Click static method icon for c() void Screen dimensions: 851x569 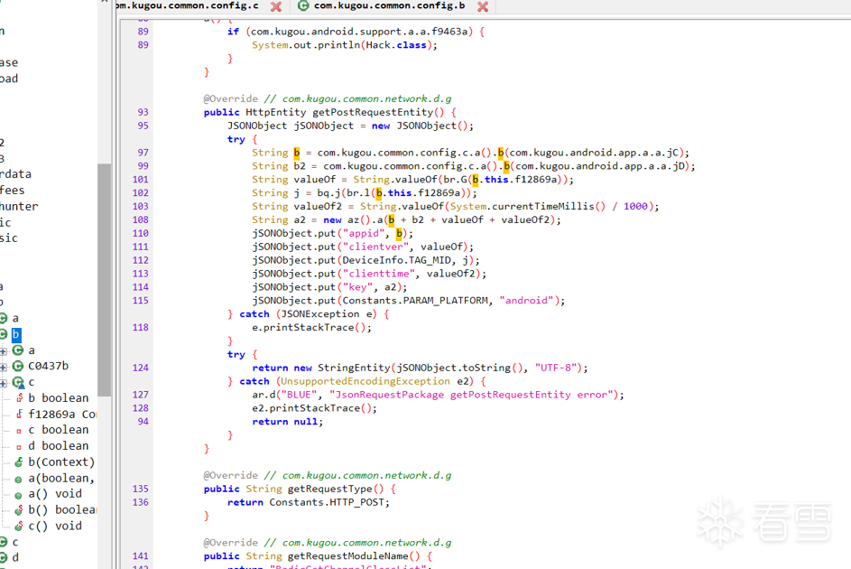coord(19,527)
